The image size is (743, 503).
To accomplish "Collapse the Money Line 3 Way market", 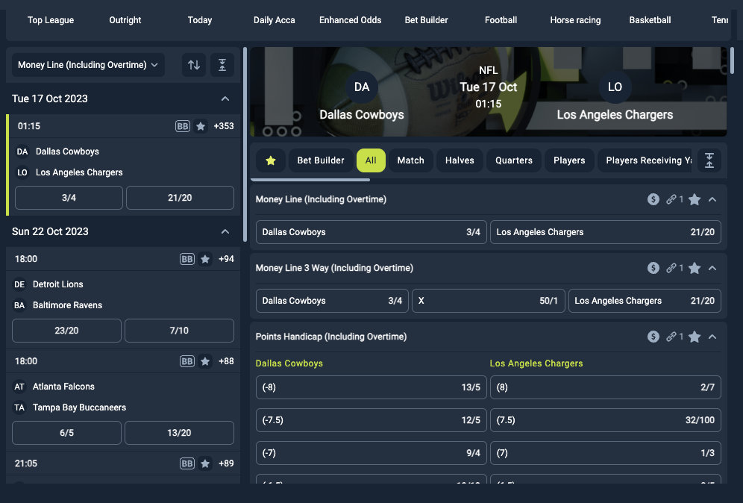I will click(712, 269).
